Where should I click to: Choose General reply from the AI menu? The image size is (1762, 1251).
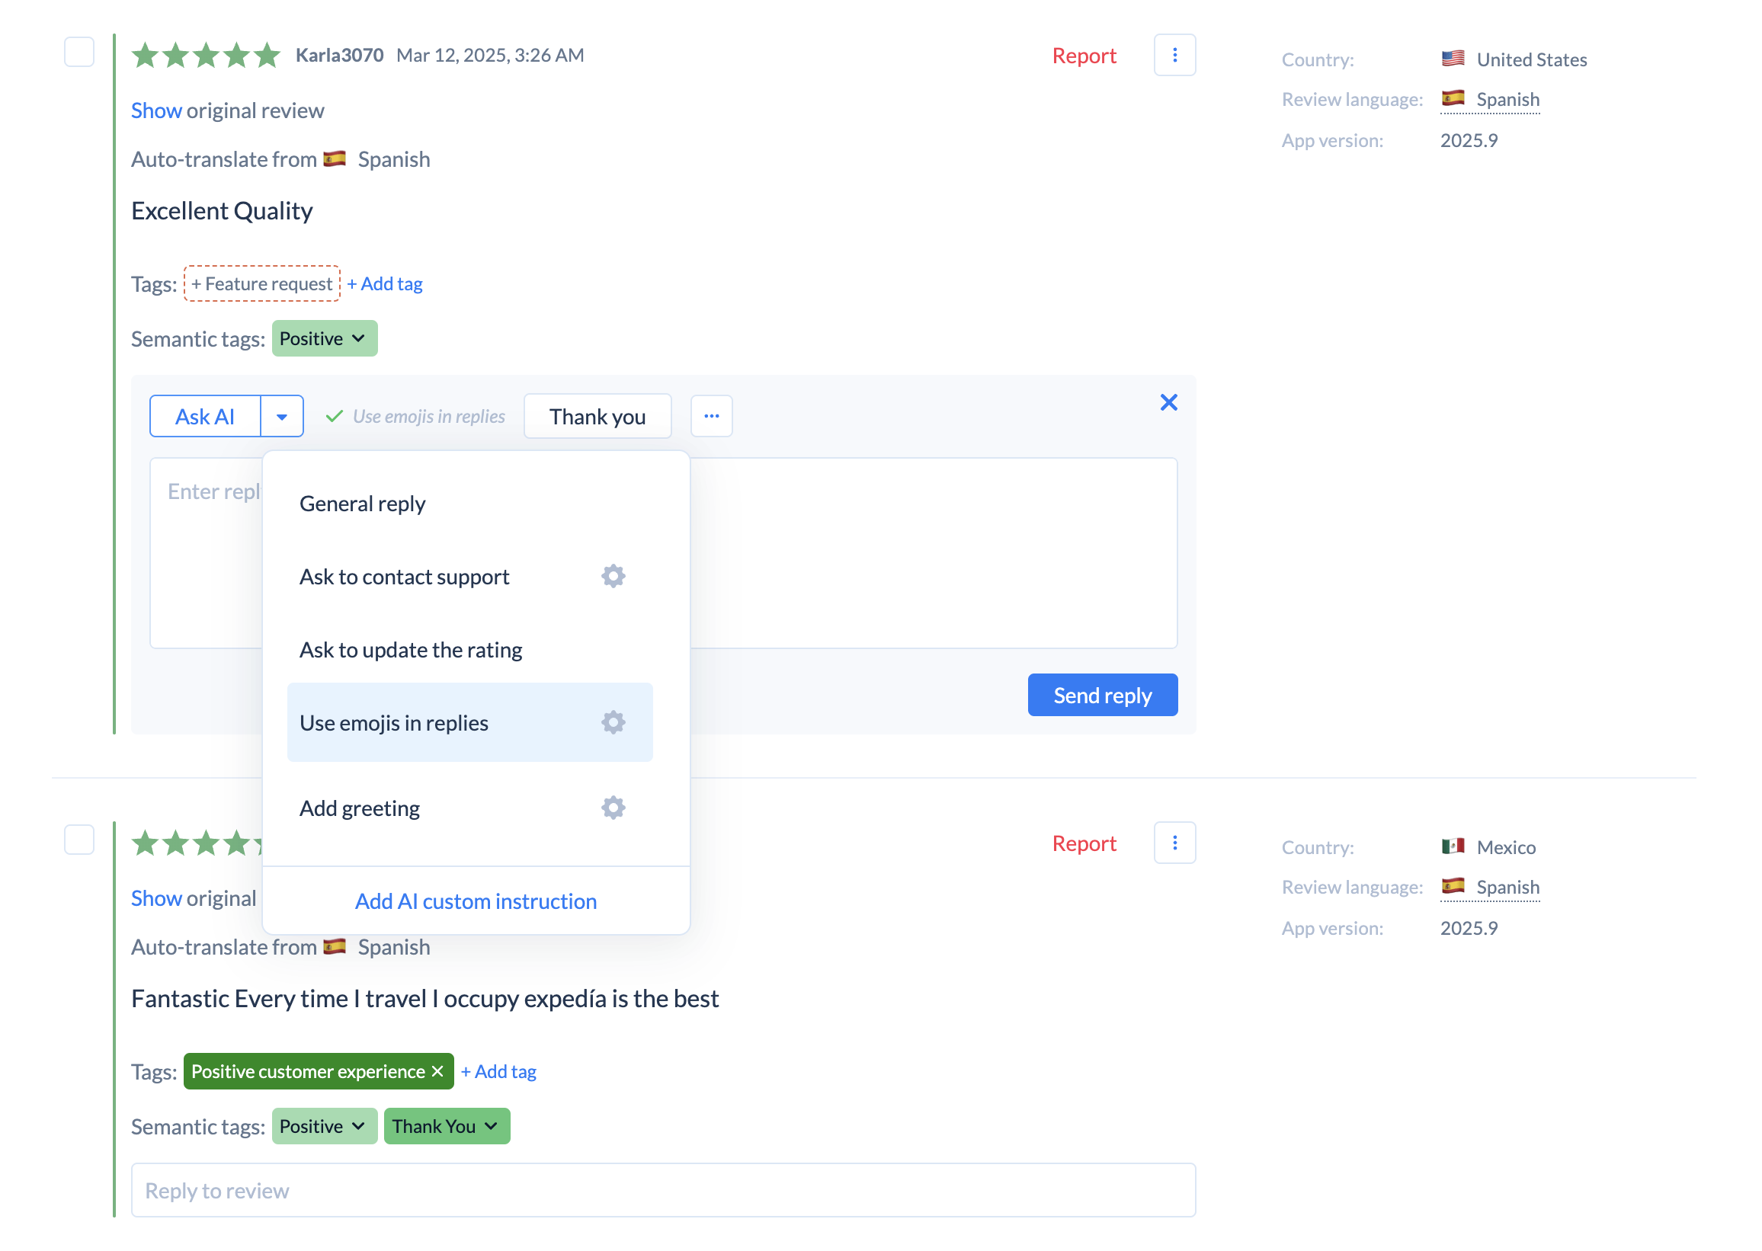click(470, 504)
